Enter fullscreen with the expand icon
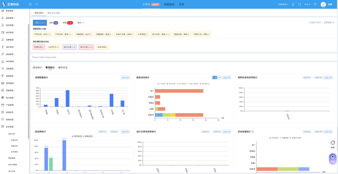Viewport: 338px width, 174px height. tap(300, 4)
